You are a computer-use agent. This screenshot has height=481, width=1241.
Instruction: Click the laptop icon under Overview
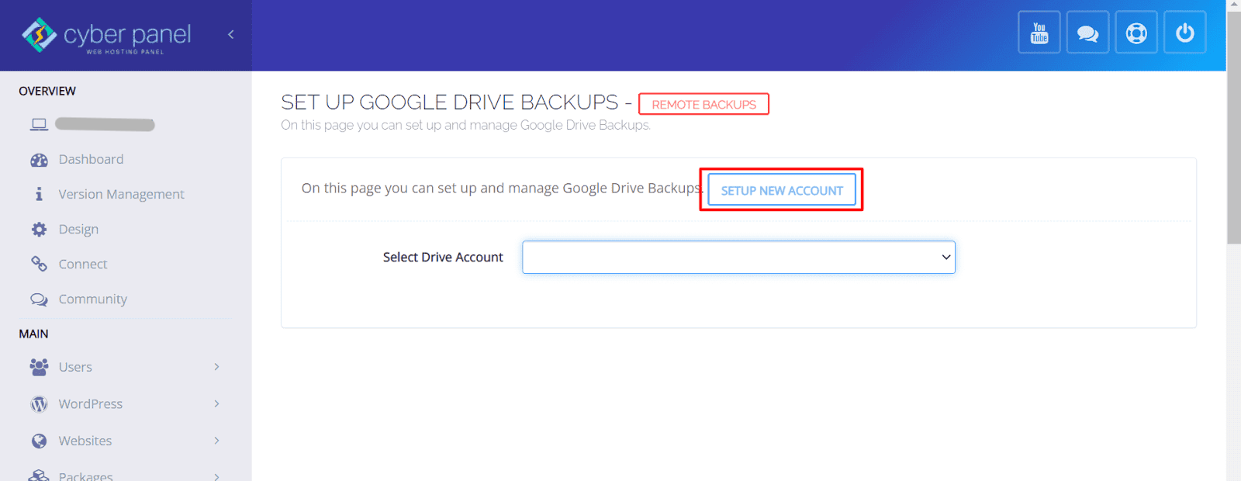click(39, 124)
